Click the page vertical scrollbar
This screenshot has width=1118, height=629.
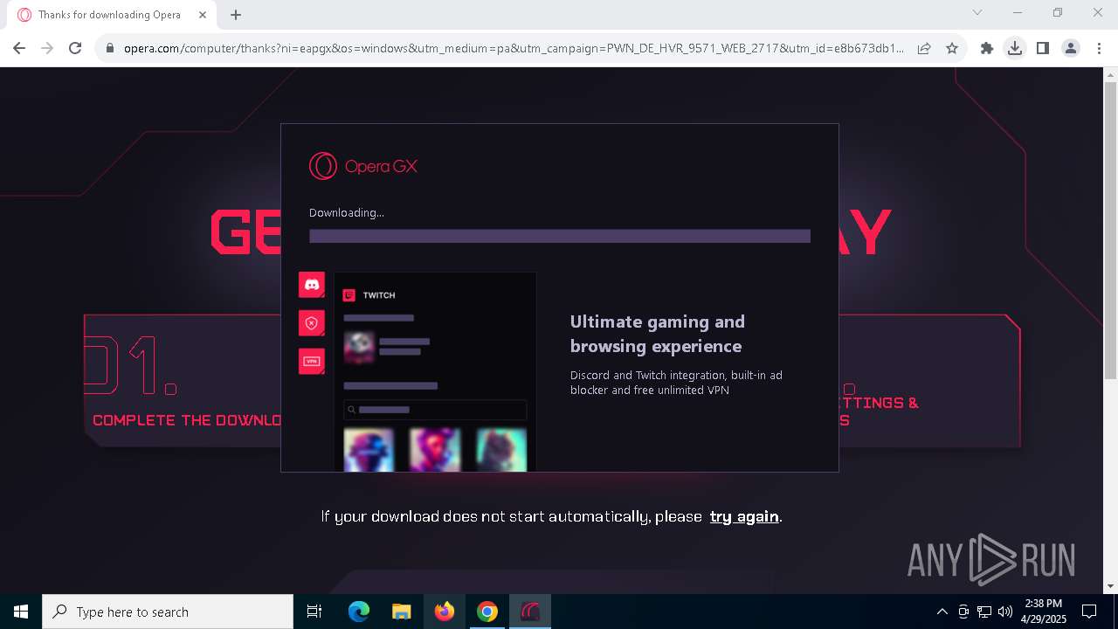[x=1110, y=232]
